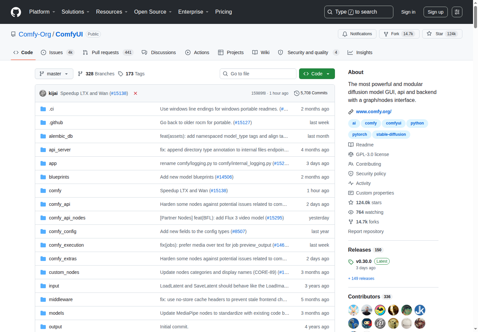This screenshot has width=478, height=332.
Task: Open kijai's avatar on latest commit
Action: click(x=43, y=93)
